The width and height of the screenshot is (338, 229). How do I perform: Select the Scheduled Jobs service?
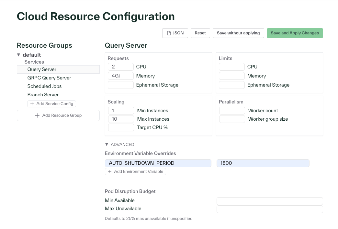point(44,86)
